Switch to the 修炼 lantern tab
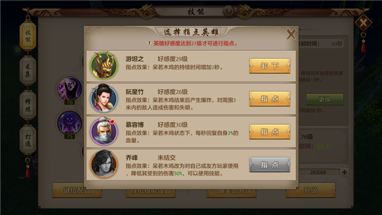382x215 pixels. 28,105
